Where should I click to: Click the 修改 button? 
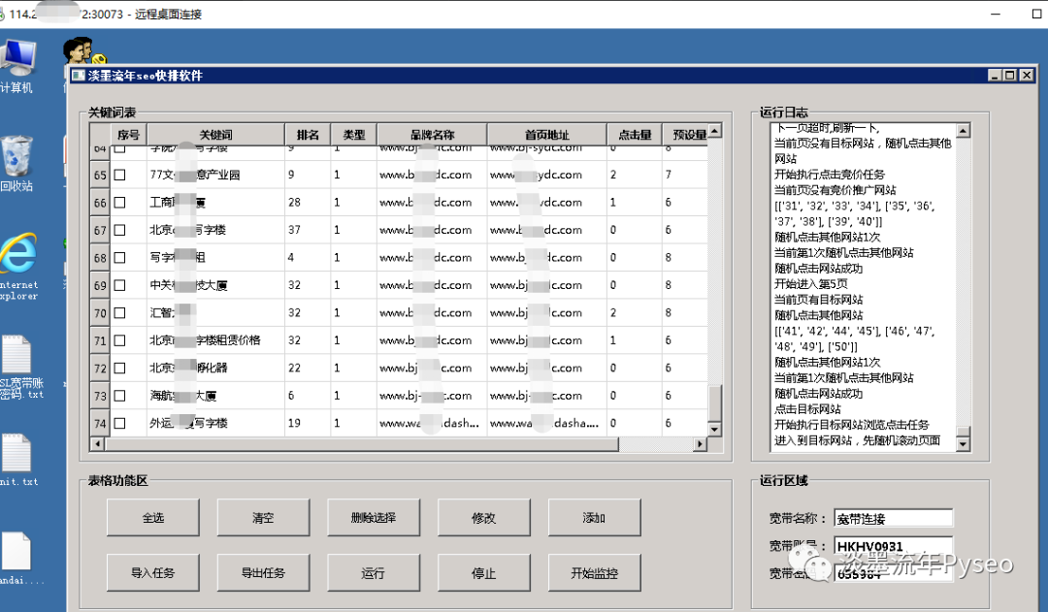[484, 517]
